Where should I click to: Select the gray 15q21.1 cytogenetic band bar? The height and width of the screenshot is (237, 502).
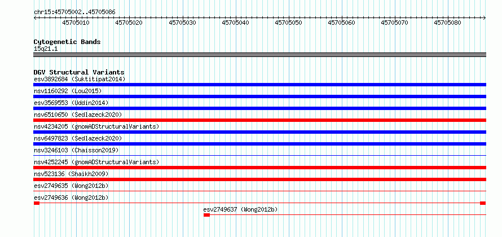259,55
